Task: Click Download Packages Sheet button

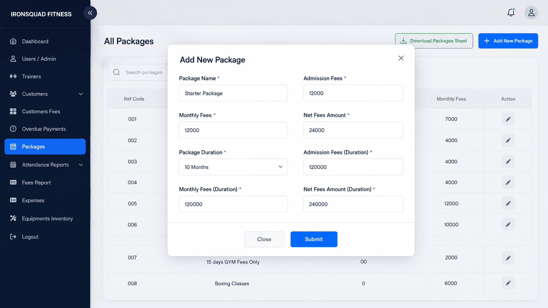Action: [x=434, y=41]
